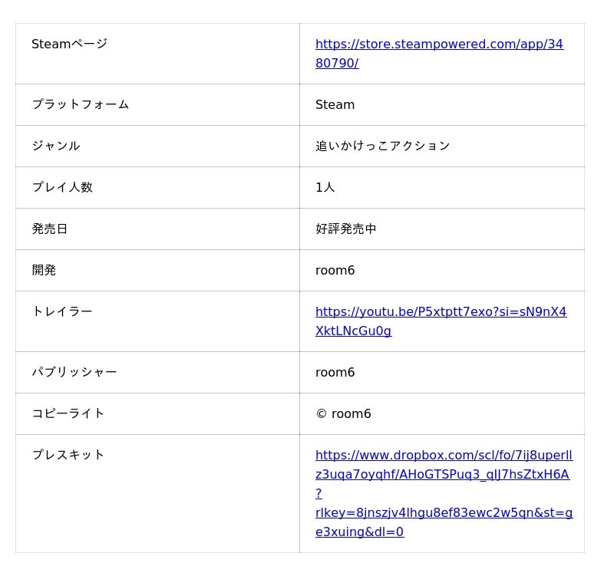
Task: Select the '開発' row label
Action: pos(44,270)
